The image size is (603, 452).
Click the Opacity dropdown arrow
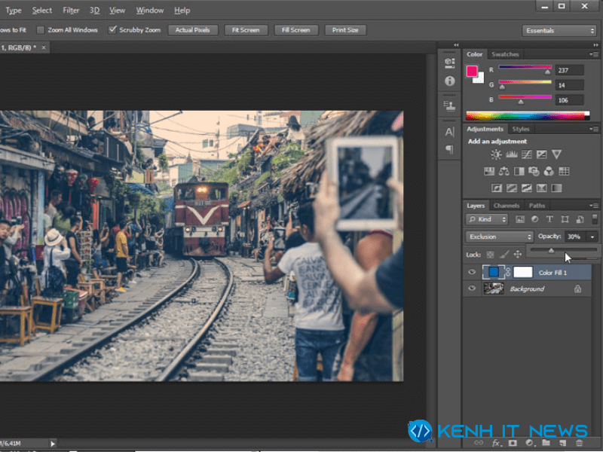pyautogui.click(x=592, y=237)
